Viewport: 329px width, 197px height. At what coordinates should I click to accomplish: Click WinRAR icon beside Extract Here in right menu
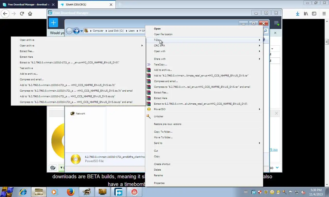pyautogui.click(x=149, y=98)
